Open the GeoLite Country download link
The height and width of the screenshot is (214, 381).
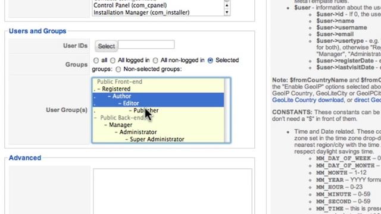pos(308,100)
